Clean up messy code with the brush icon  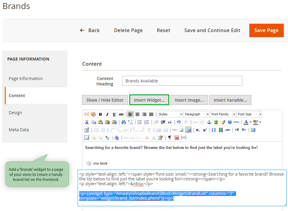coord(223,122)
